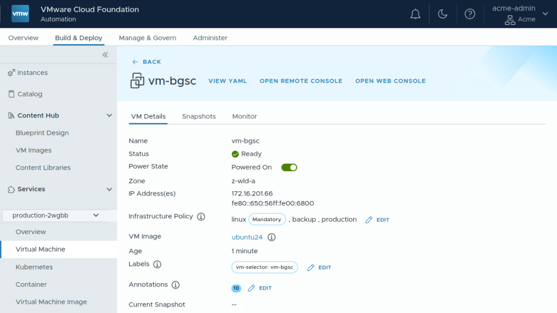Click the IPv6 address fe80::650:56ff:fe00:6800

pyautogui.click(x=273, y=203)
